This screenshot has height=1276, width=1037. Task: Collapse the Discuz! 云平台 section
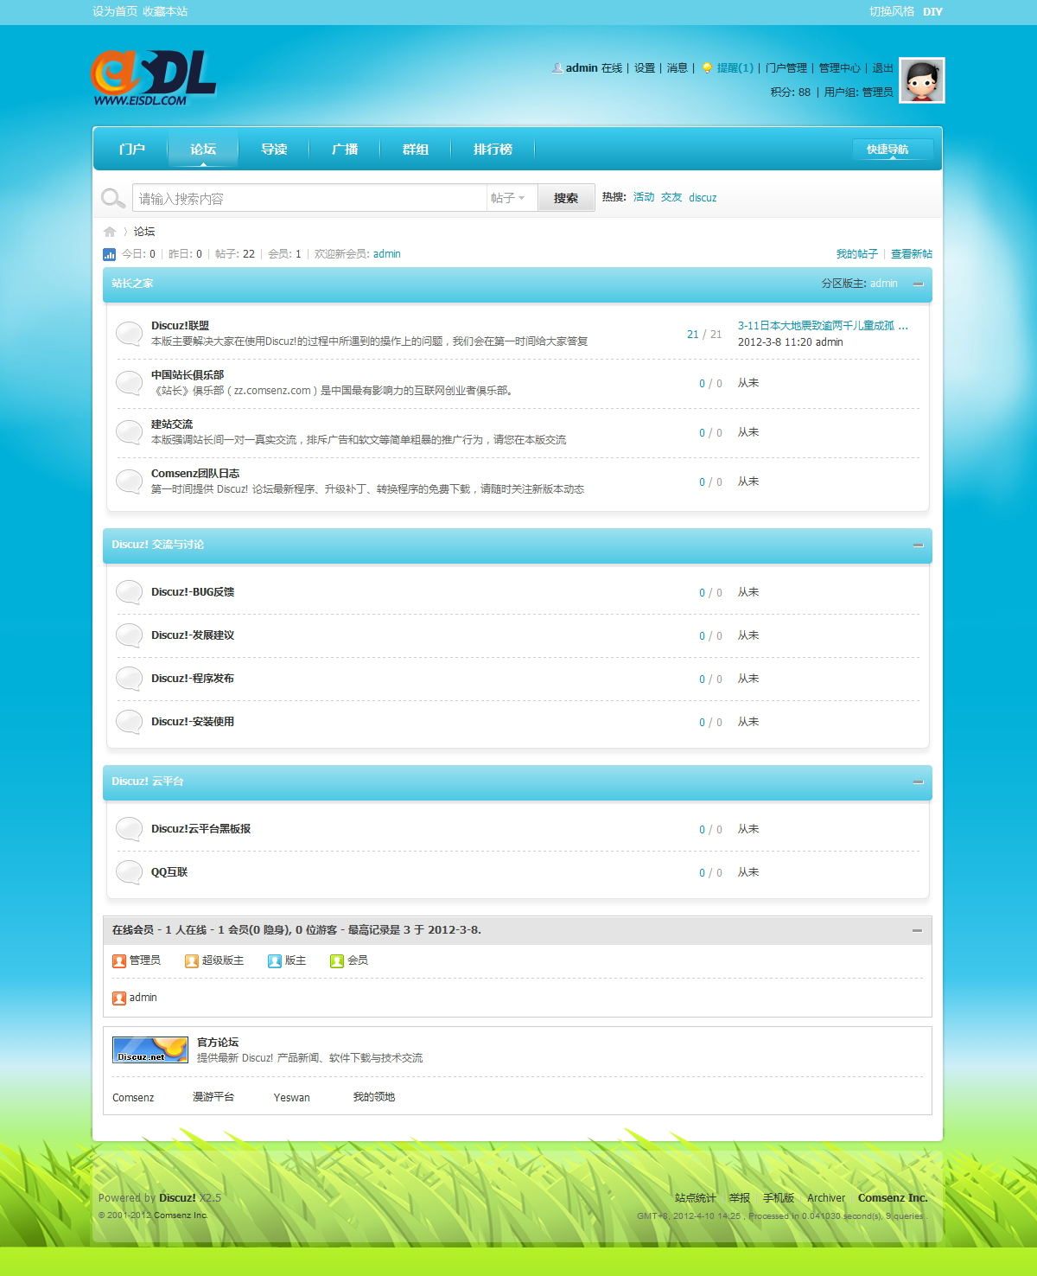918,782
